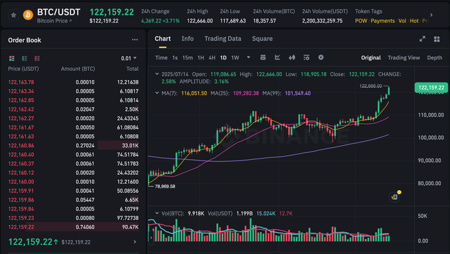Select Original chart view
Screen dimensions: 450x254
pos(371,57)
